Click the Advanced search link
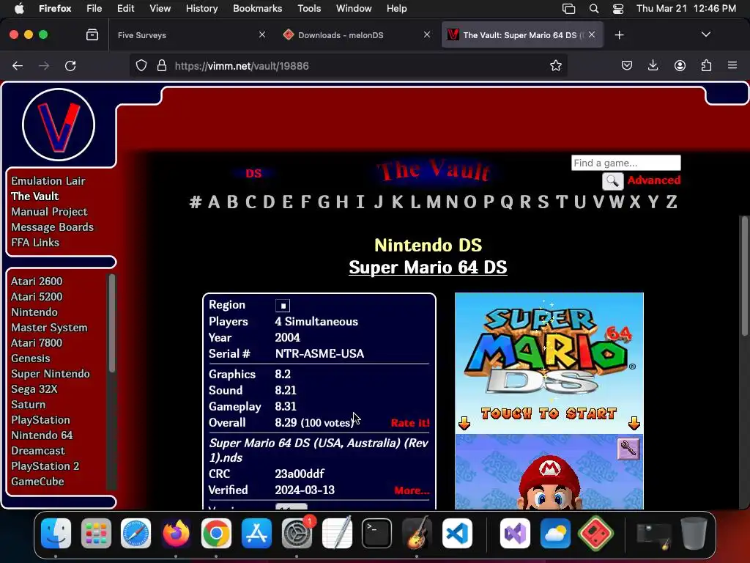Image resolution: width=750 pixels, height=563 pixels. [654, 180]
